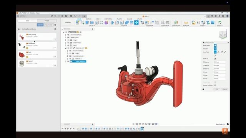Viewport: 246px width, 138px height.
Task: Click Cancel in the move dialog
Action: [224, 89]
